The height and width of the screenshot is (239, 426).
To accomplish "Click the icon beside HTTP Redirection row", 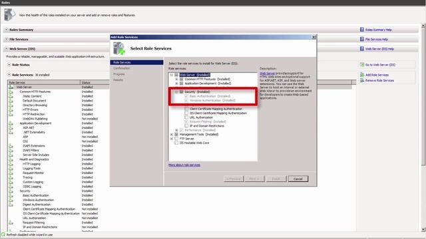I will (11, 114).
